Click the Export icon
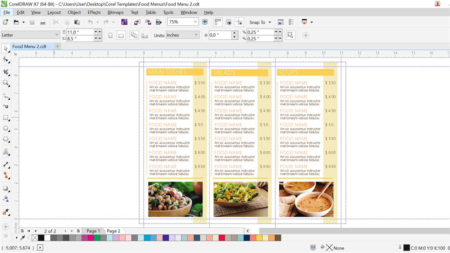This screenshot has height=253, width=450. click(x=148, y=22)
